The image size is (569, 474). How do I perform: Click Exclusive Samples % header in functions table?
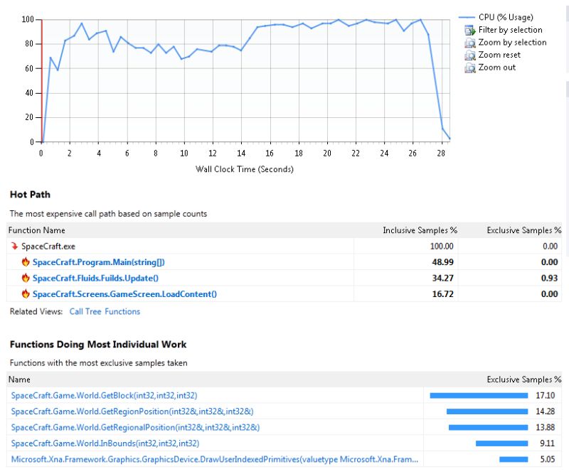point(524,379)
